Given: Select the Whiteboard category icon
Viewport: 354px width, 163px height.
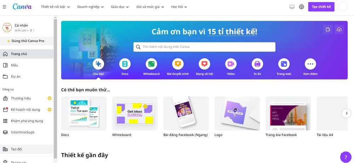Looking at the screenshot, I should click(x=151, y=64).
